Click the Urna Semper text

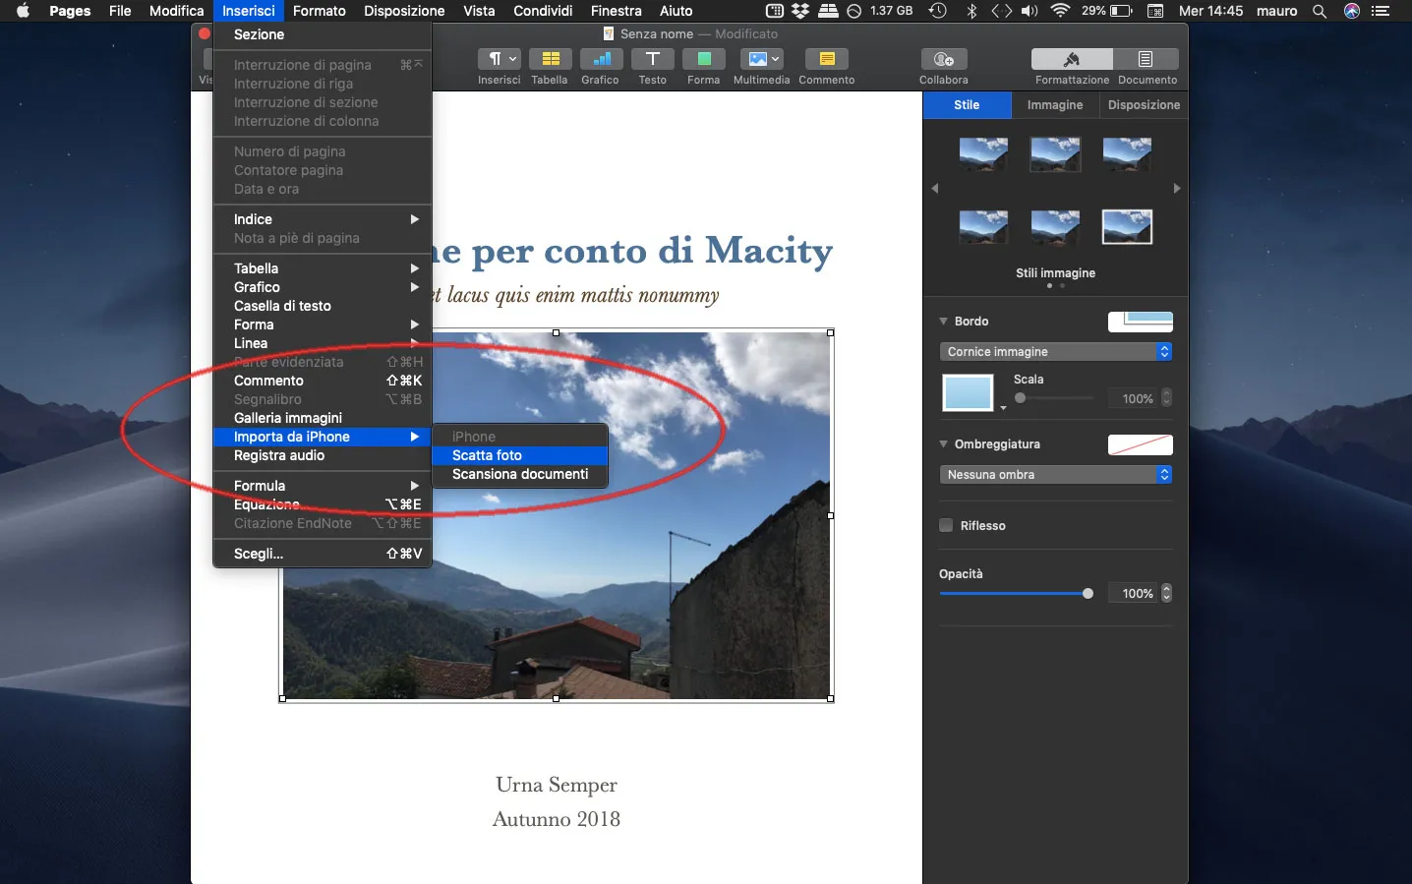pos(557,785)
